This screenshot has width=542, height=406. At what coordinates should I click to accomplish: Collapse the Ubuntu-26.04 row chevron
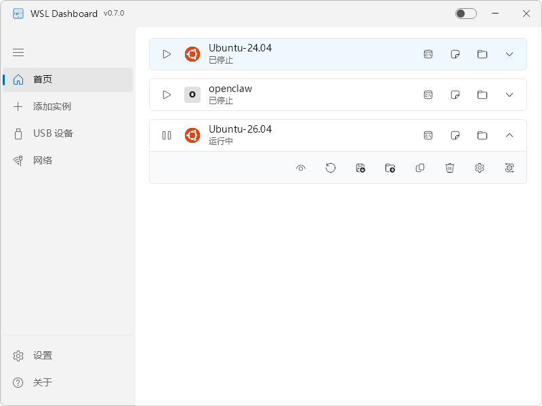pyautogui.click(x=509, y=135)
